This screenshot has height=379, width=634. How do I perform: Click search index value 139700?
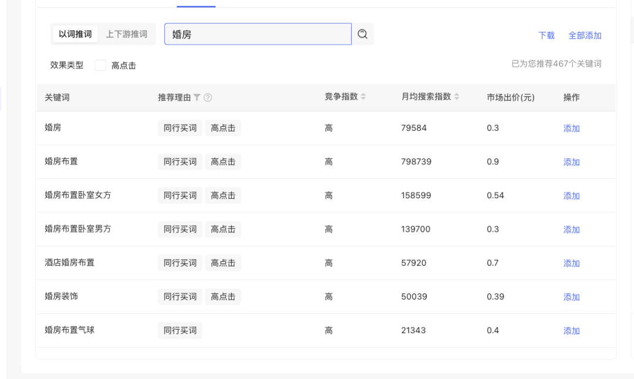pyautogui.click(x=416, y=229)
